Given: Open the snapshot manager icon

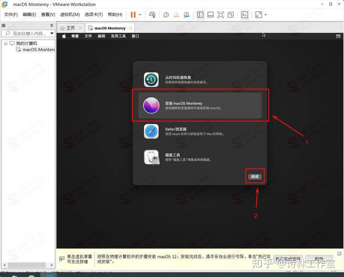Looking at the screenshot, I should coord(186,15).
